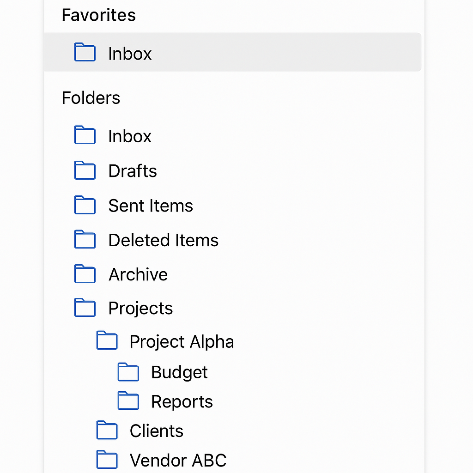Open the Drafts folder
The image size is (473, 473).
tap(133, 171)
